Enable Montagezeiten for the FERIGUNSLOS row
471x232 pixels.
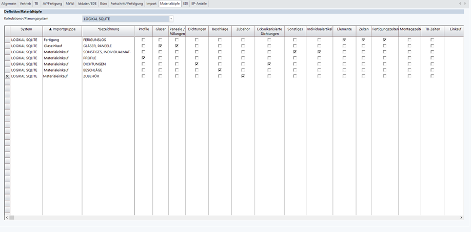pos(409,39)
